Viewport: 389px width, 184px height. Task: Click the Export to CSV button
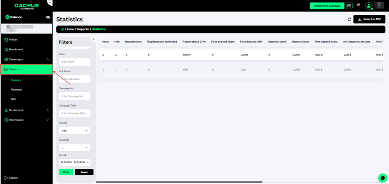pos(369,19)
